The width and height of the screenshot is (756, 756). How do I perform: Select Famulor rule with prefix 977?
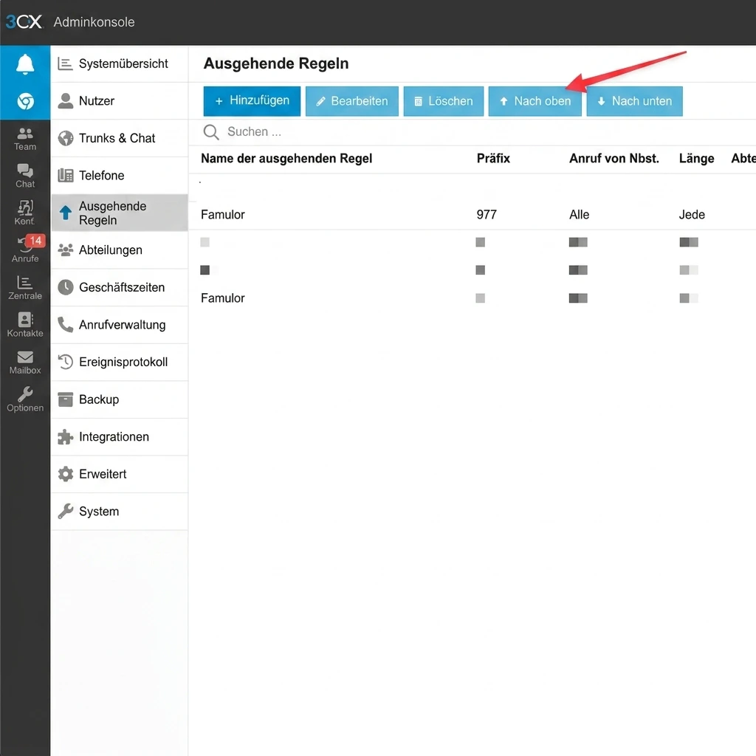point(472,215)
